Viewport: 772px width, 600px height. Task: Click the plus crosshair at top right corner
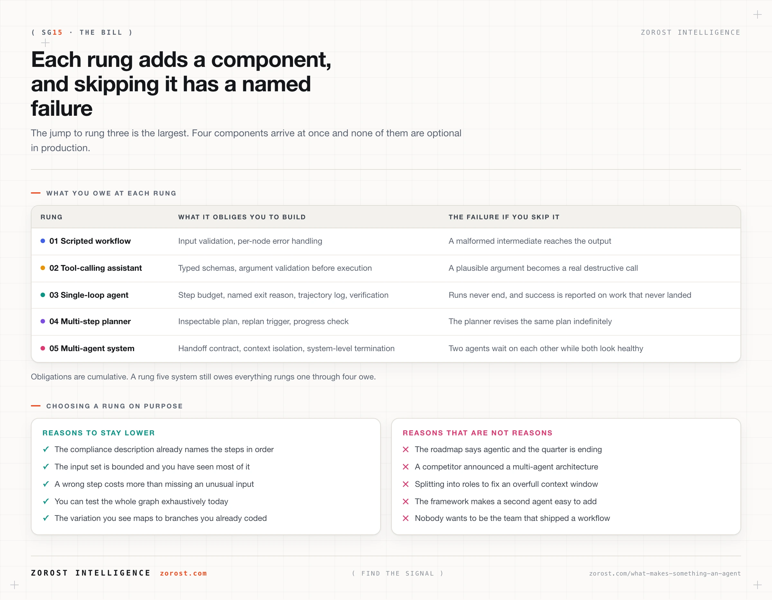point(757,14)
